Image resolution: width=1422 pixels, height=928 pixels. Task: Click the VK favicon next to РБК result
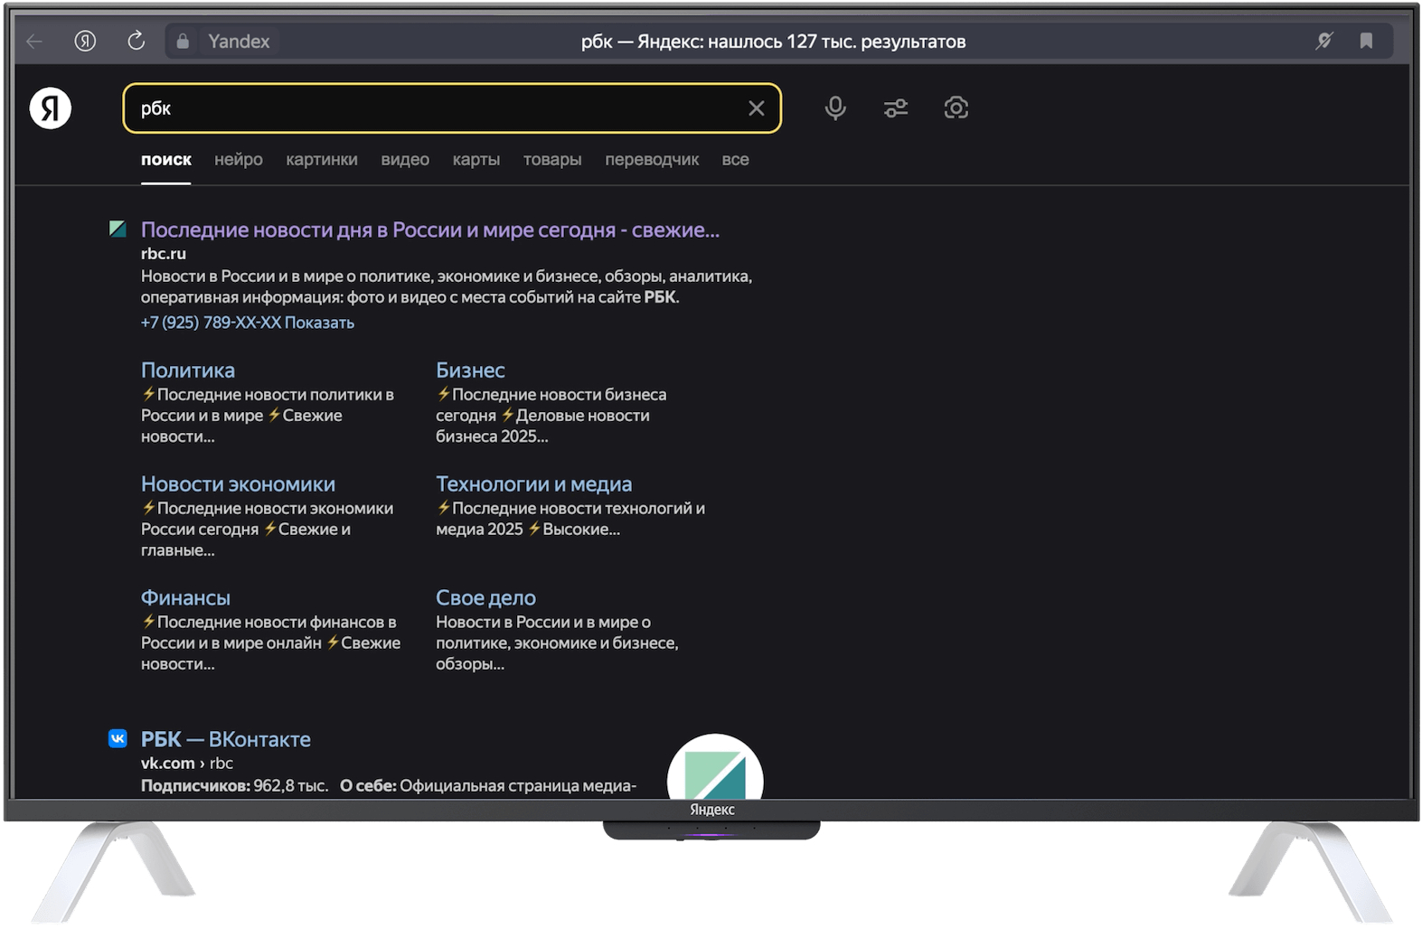coord(118,738)
